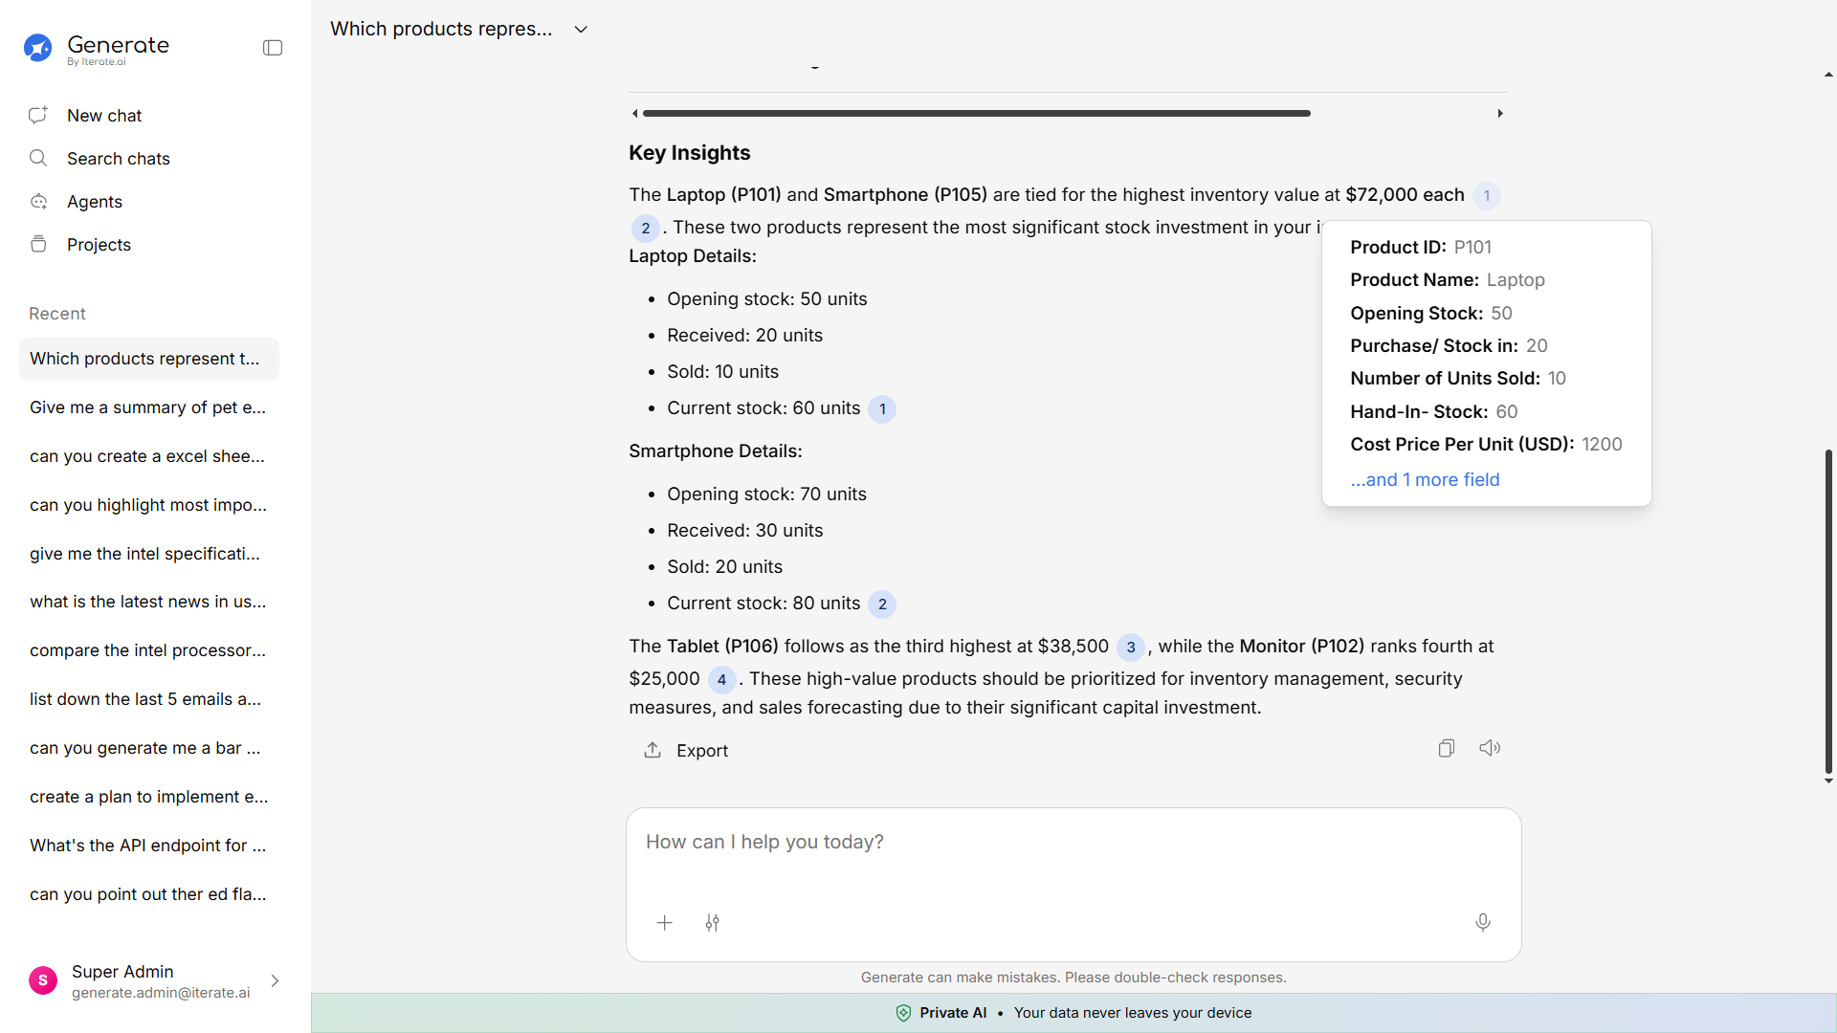Click the plus attach icon
This screenshot has height=1033, width=1837.
pyautogui.click(x=665, y=923)
